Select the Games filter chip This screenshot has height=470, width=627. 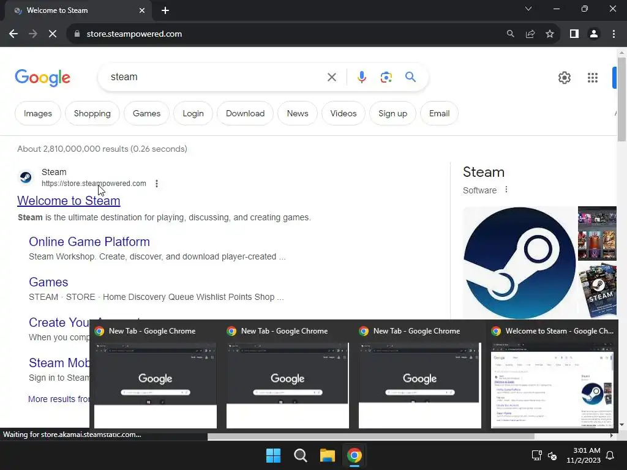pyautogui.click(x=147, y=113)
